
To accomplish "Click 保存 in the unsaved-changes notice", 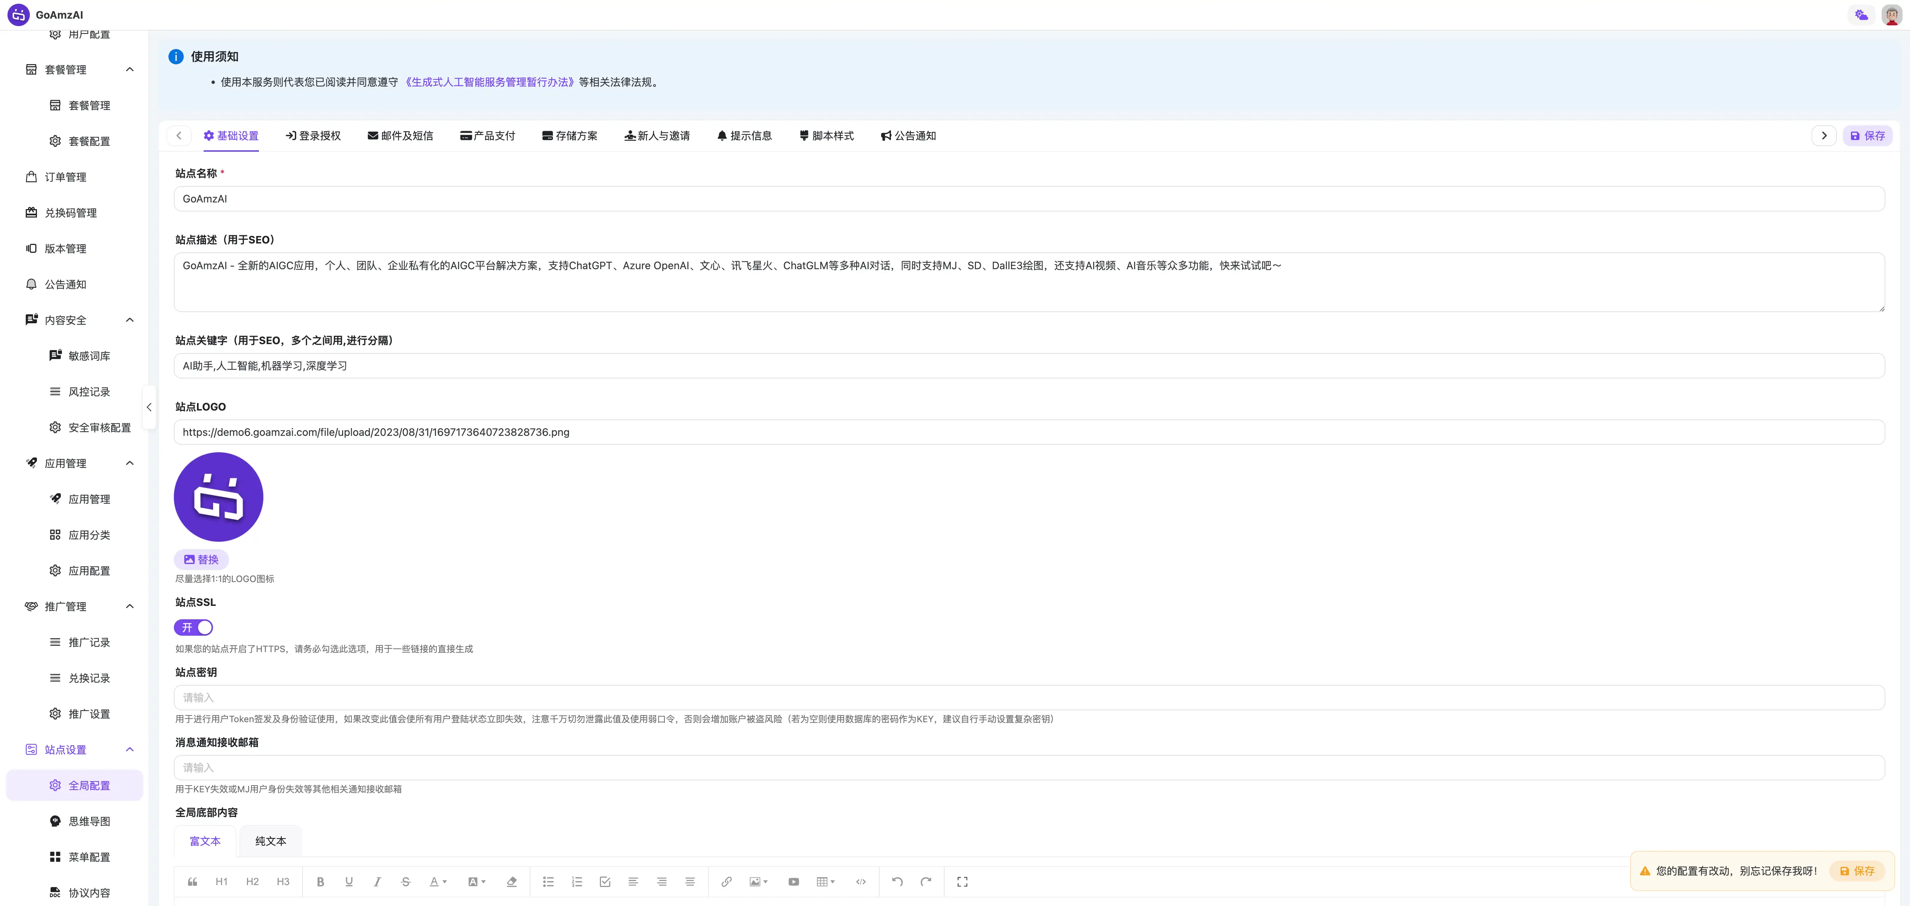I will coord(1857,871).
